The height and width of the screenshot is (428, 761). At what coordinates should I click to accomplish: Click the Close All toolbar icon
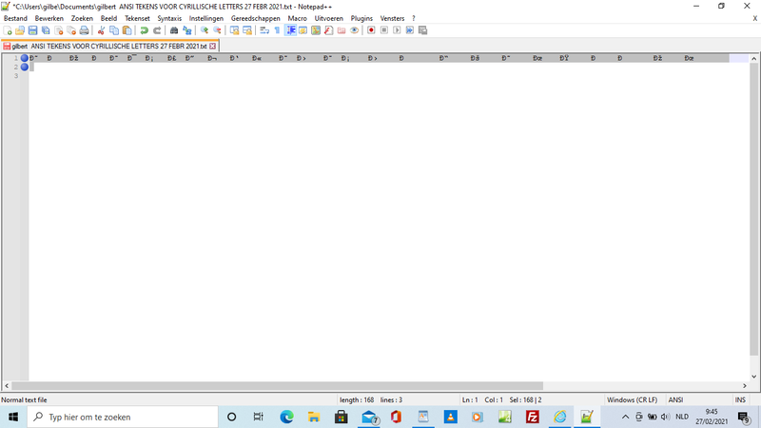[x=71, y=30]
